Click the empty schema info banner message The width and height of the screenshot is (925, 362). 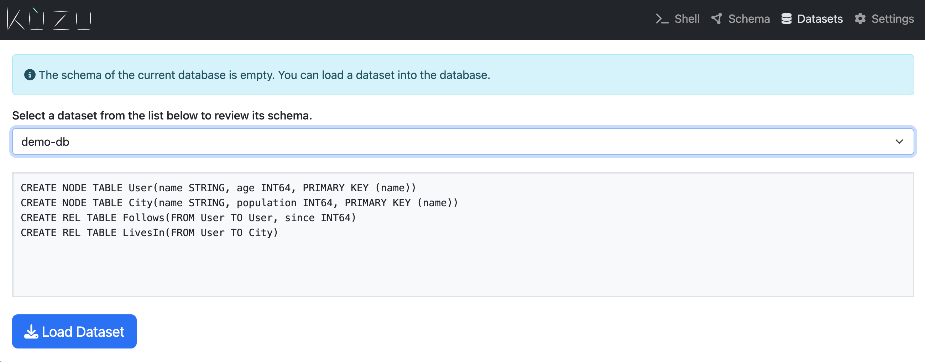[264, 75]
